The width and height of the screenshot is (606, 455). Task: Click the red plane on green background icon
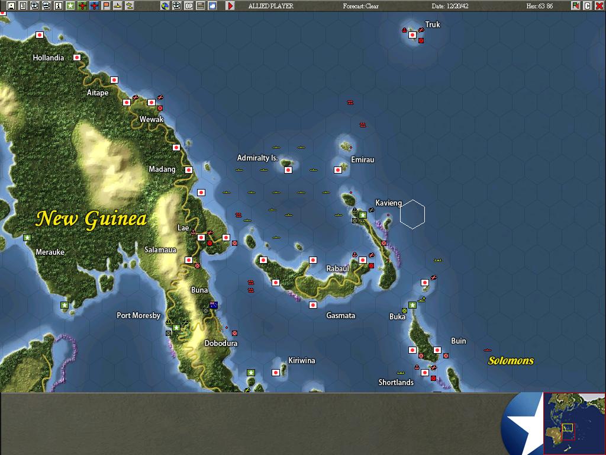pyautogui.click(x=82, y=6)
